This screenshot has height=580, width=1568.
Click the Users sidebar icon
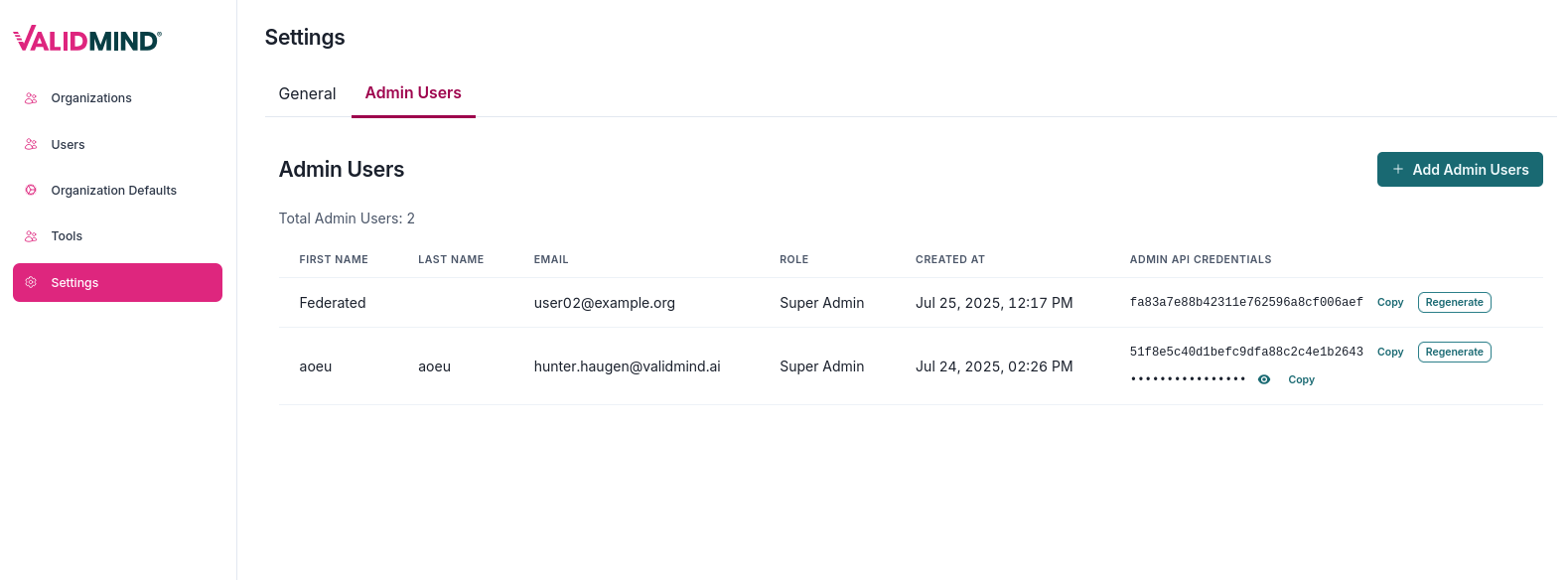pyautogui.click(x=31, y=144)
